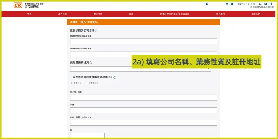Click the company English name input field
The width and height of the screenshot is (278, 139).
[144, 41]
